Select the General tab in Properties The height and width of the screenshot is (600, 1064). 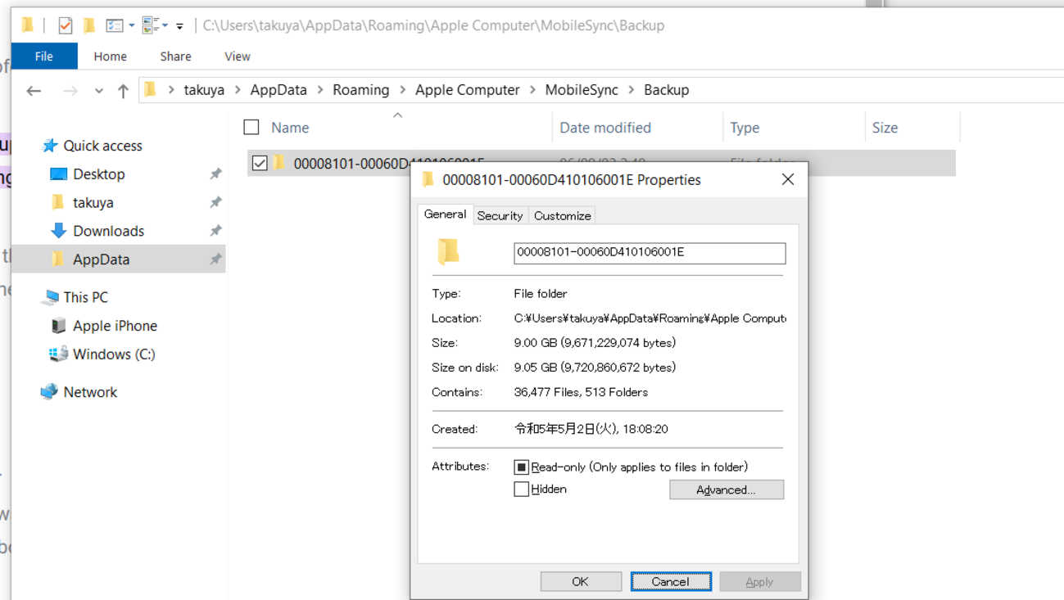pos(445,214)
